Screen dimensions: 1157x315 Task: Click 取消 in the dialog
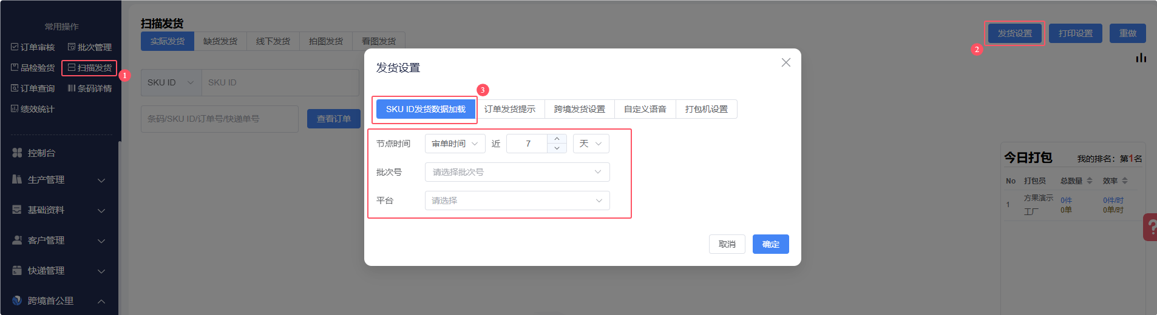pyautogui.click(x=727, y=244)
